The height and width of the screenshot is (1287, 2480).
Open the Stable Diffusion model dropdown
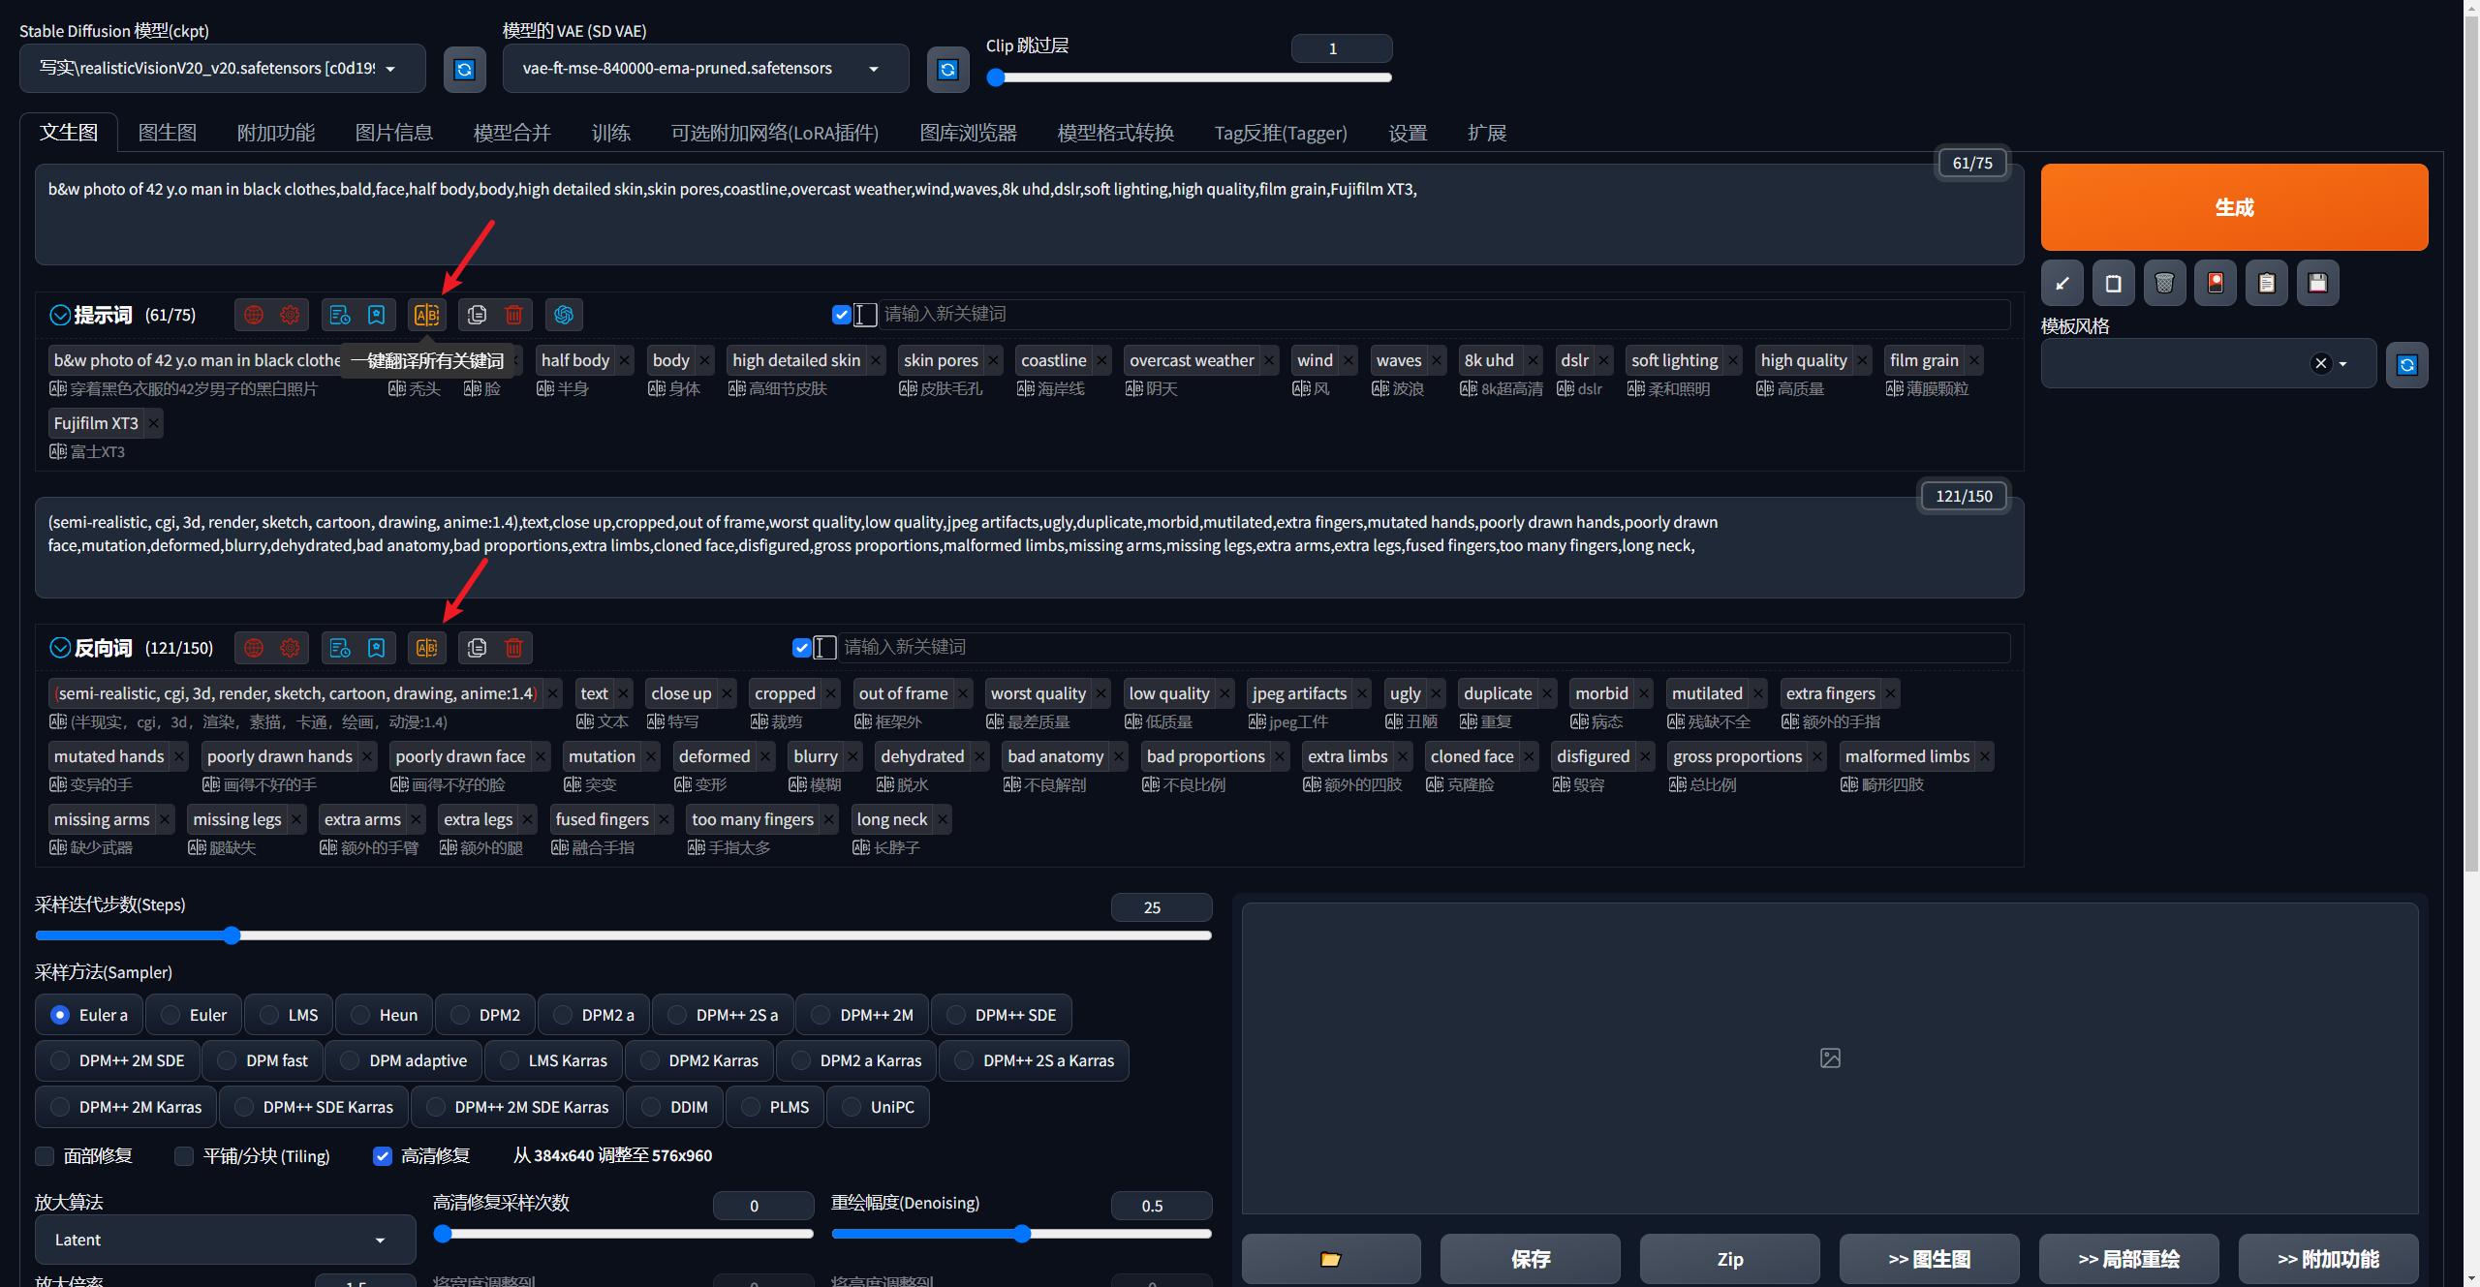[x=222, y=69]
